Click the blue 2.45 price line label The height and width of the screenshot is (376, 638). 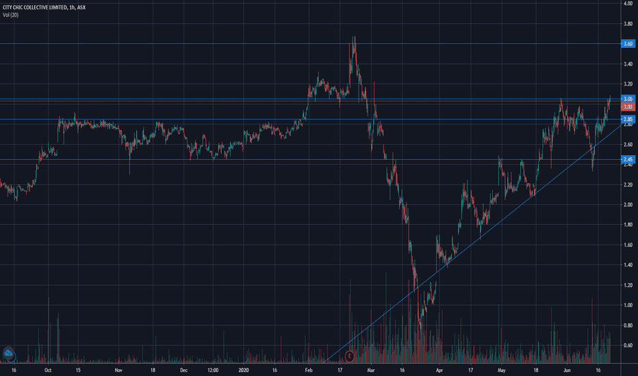(628, 159)
